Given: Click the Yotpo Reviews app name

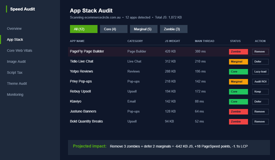Looking at the screenshot, I should coord(81,71).
